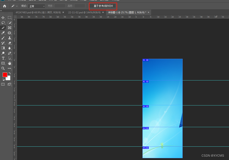229x160 pixels.
Task: Select the Brush tool
Action: pyautogui.click(x=3, y=38)
